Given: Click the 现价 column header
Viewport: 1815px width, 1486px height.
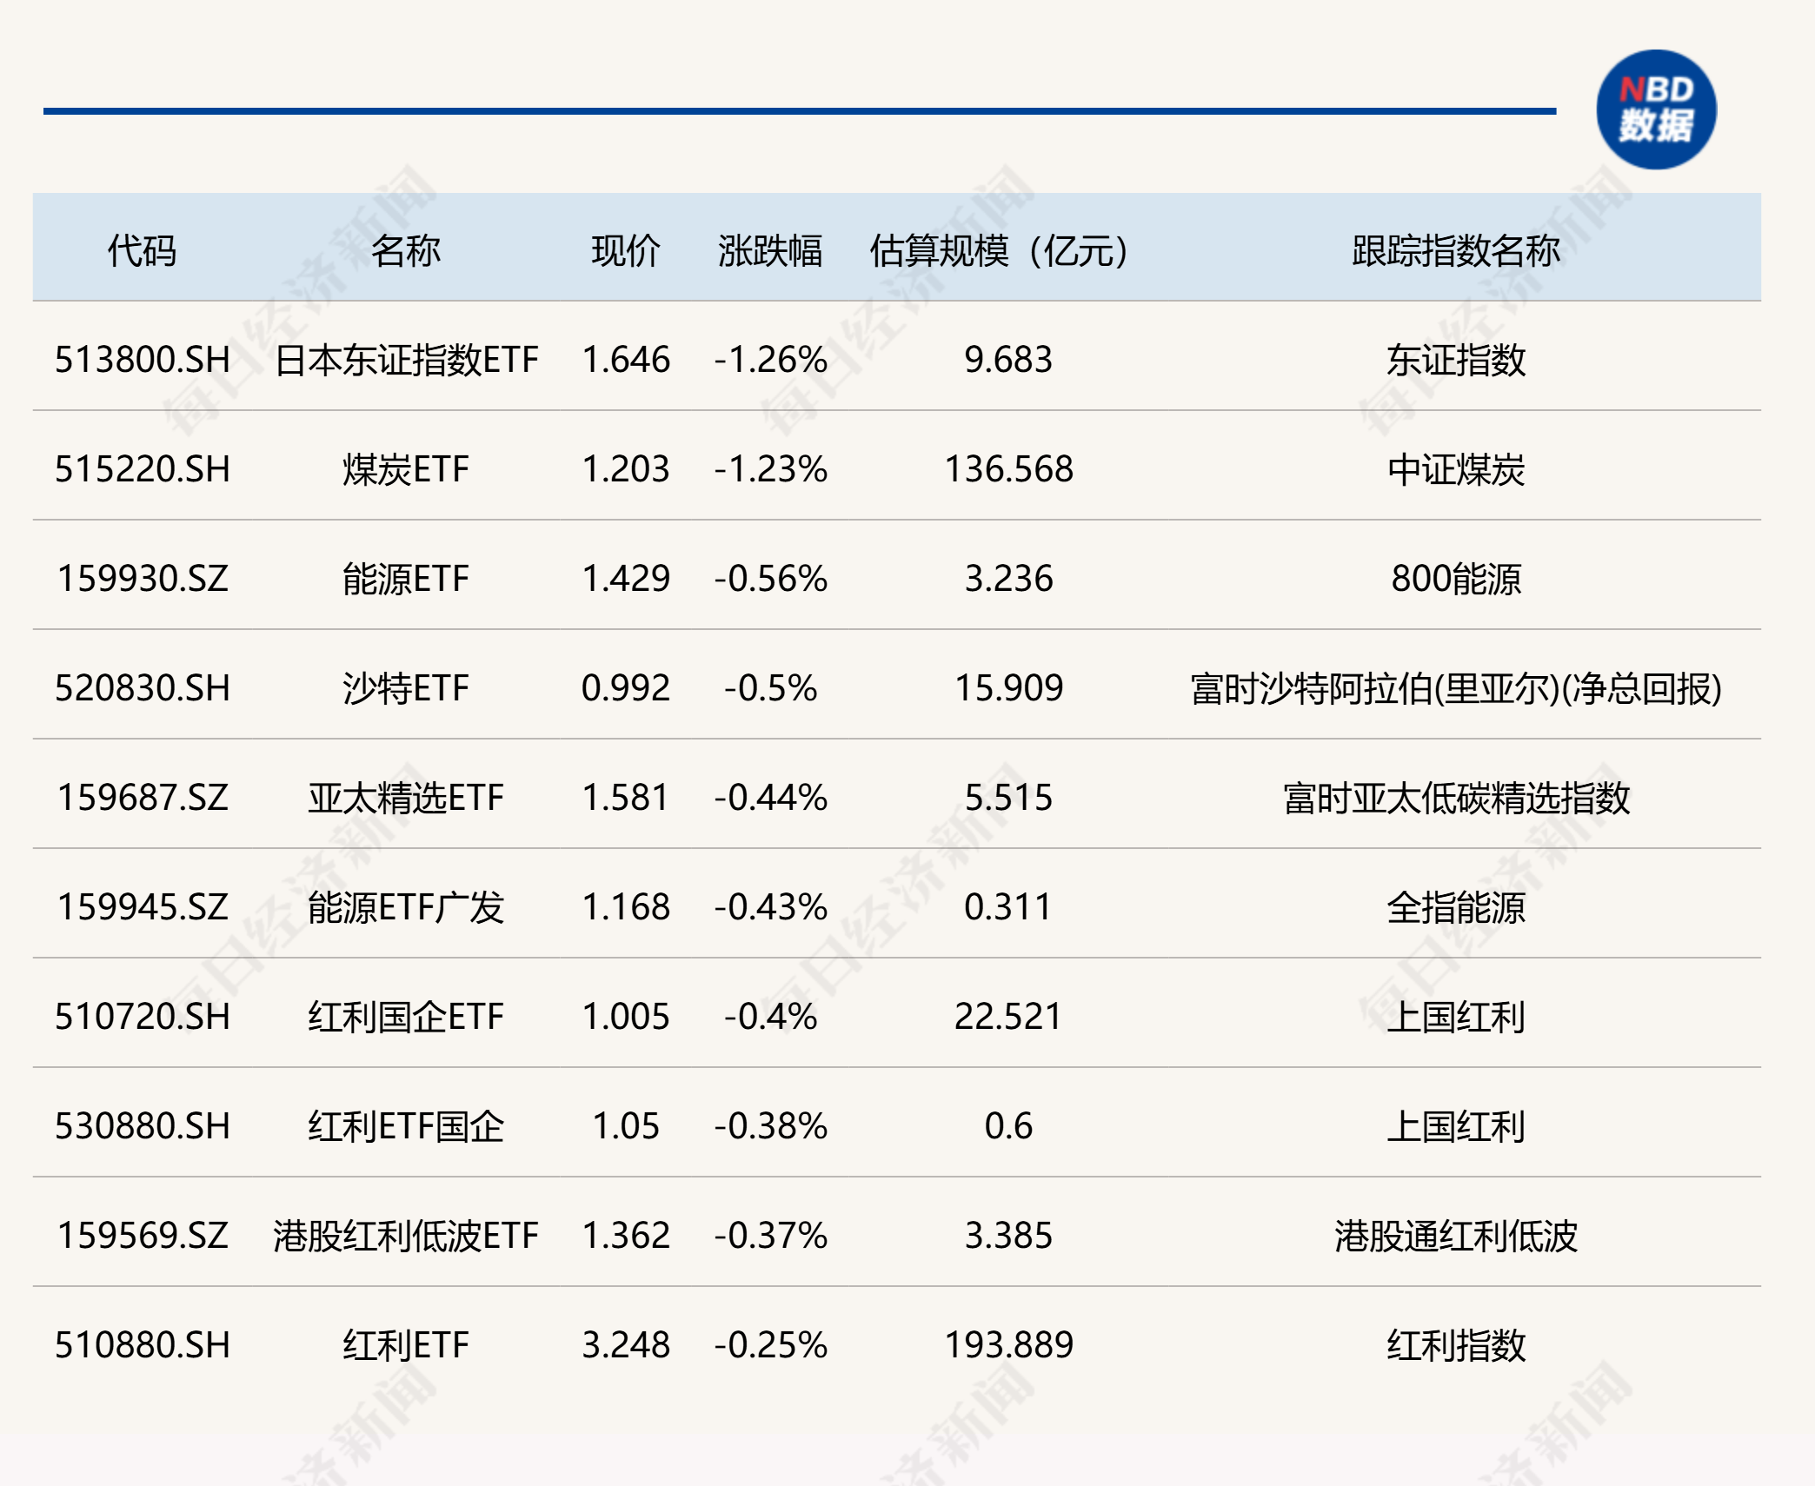Looking at the screenshot, I should tap(626, 250).
